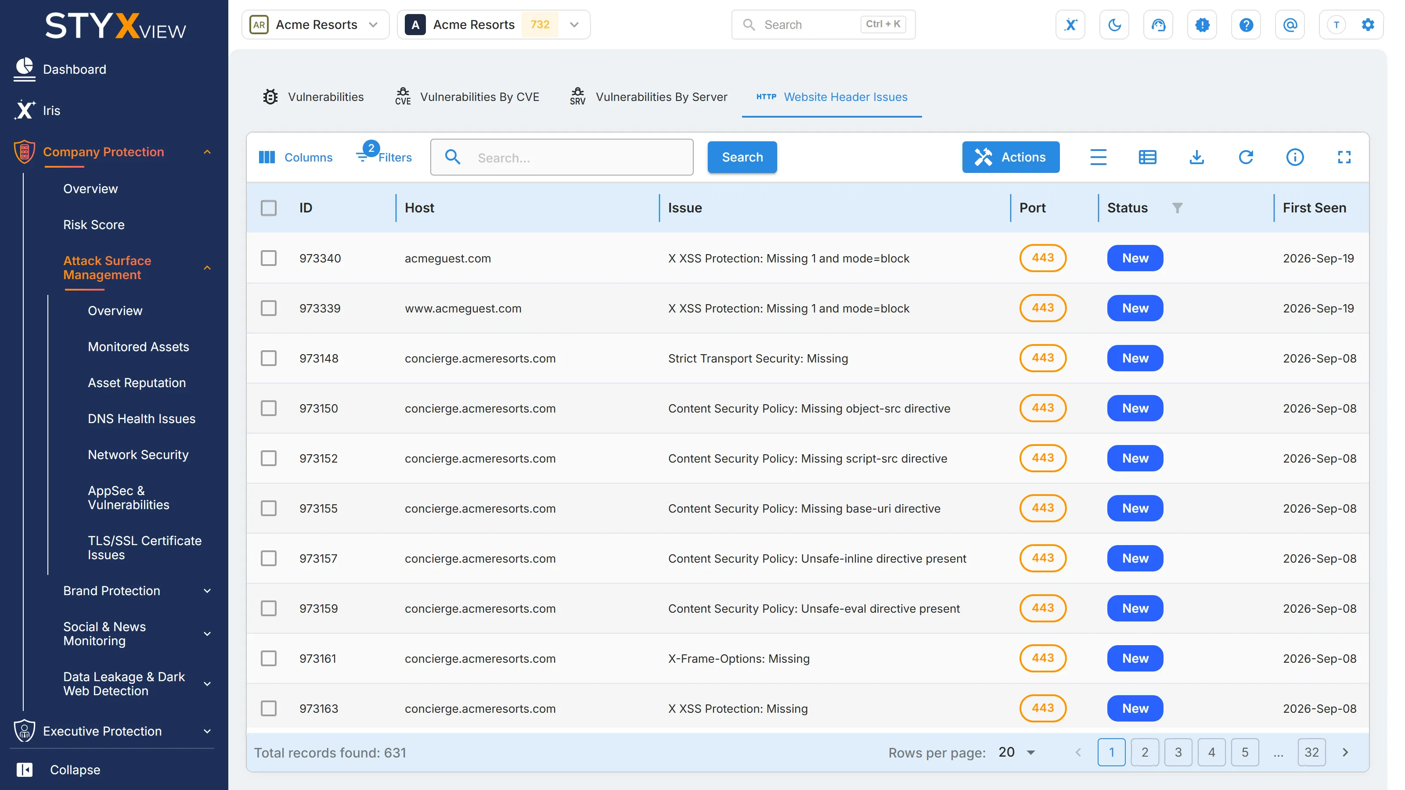Image resolution: width=1405 pixels, height=790 pixels.
Task: Go to next page arrow
Action: pos(1345,752)
